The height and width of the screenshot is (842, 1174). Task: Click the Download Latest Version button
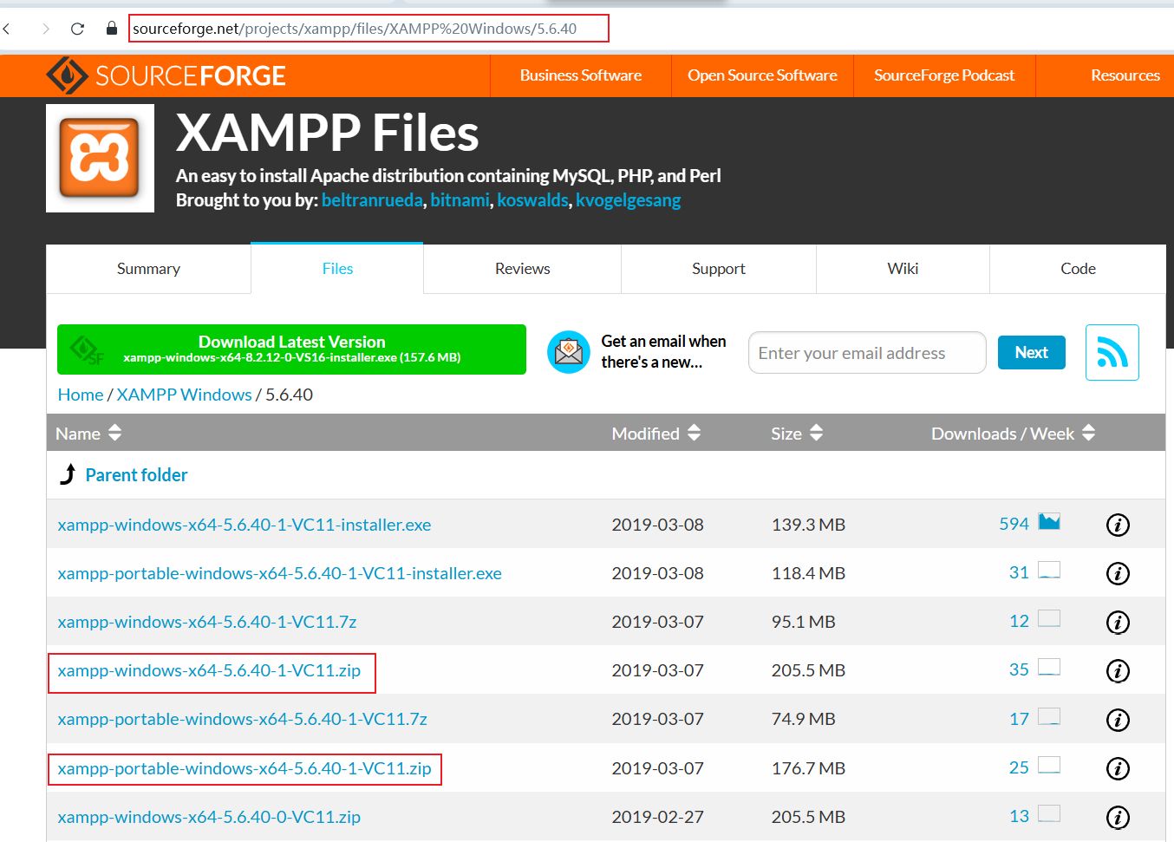click(x=291, y=349)
